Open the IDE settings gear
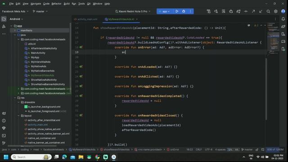288x162 pixels. coord(275,11)
